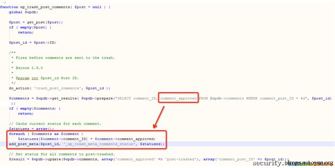Click the '$statuses[$comment->comment_ID]' assignment line
Viewport: 335px width, 168px height.
[x=87, y=139]
